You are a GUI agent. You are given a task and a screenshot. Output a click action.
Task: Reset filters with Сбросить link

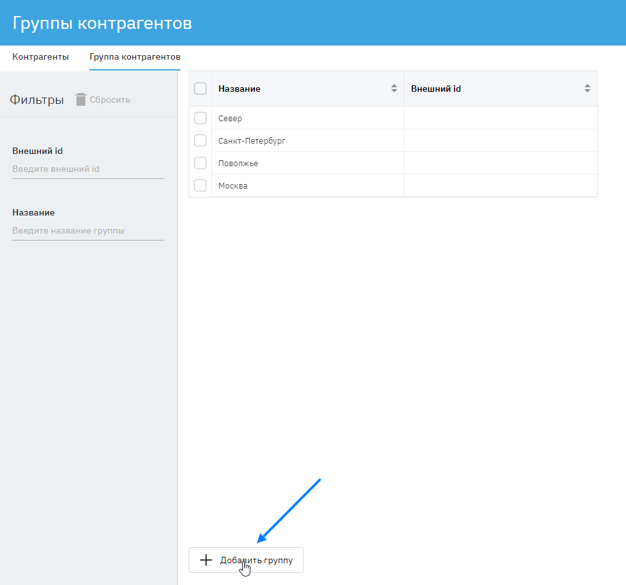[x=110, y=100]
